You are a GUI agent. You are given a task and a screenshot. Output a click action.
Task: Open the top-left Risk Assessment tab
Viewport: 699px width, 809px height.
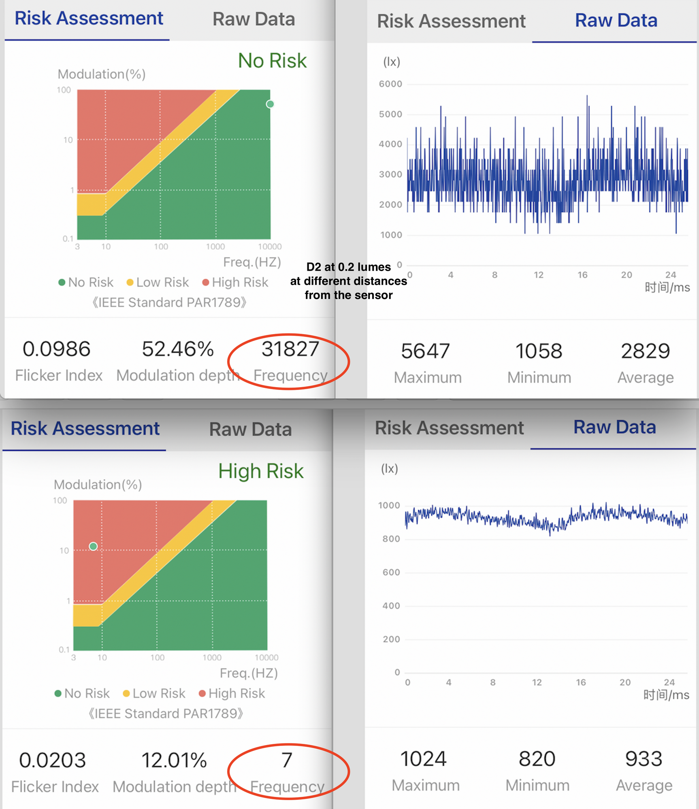89,19
